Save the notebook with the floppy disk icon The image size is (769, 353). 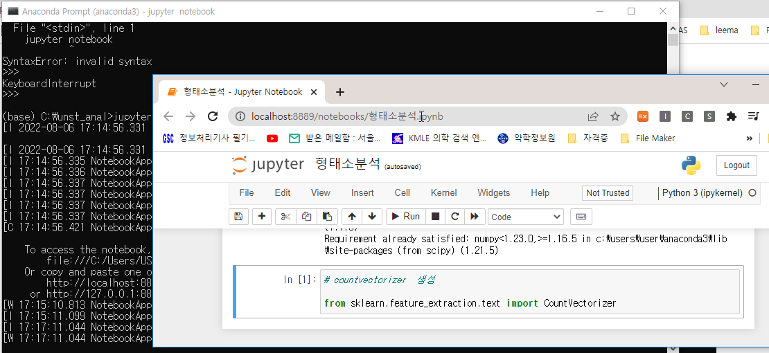pyautogui.click(x=238, y=216)
